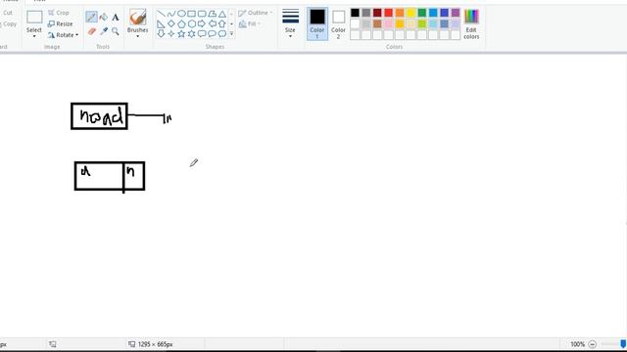Click the 100% zoom level text
The width and height of the screenshot is (627, 352).
[577, 344]
